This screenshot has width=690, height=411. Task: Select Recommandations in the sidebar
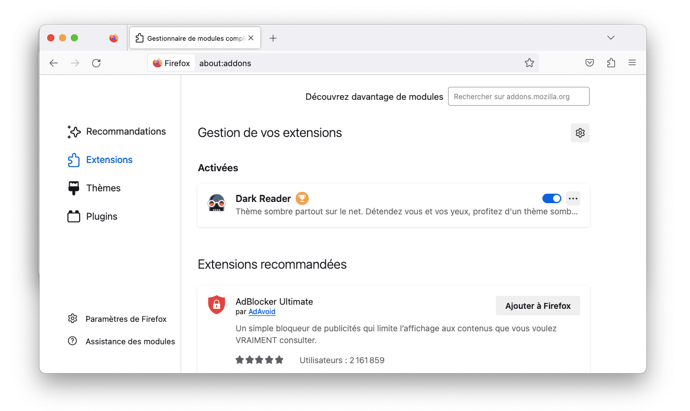click(126, 132)
